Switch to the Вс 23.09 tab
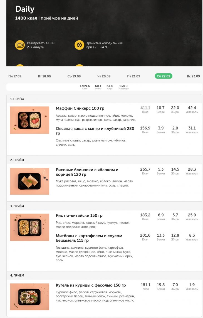Image resolution: width=203 pixels, height=318 pixels. 193,76
